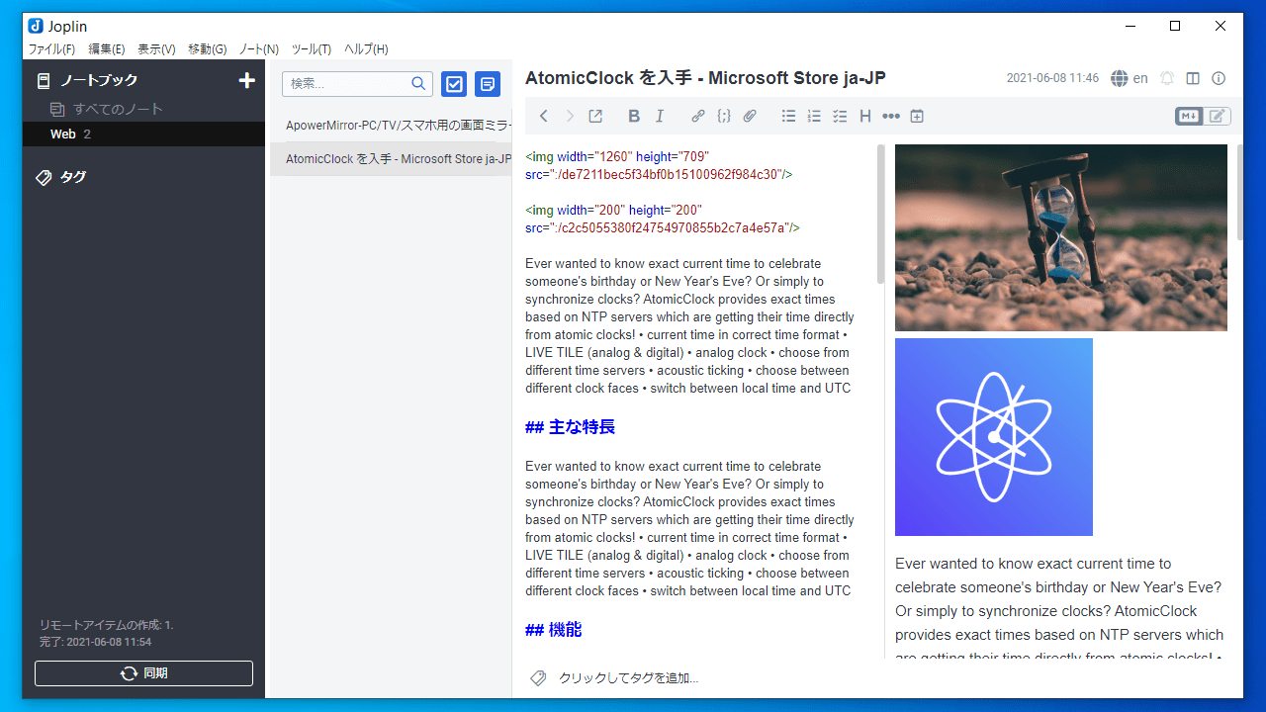Viewport: 1266px width, 712px height.
Task: Toggle editor layout split view icon
Action: tap(1193, 78)
